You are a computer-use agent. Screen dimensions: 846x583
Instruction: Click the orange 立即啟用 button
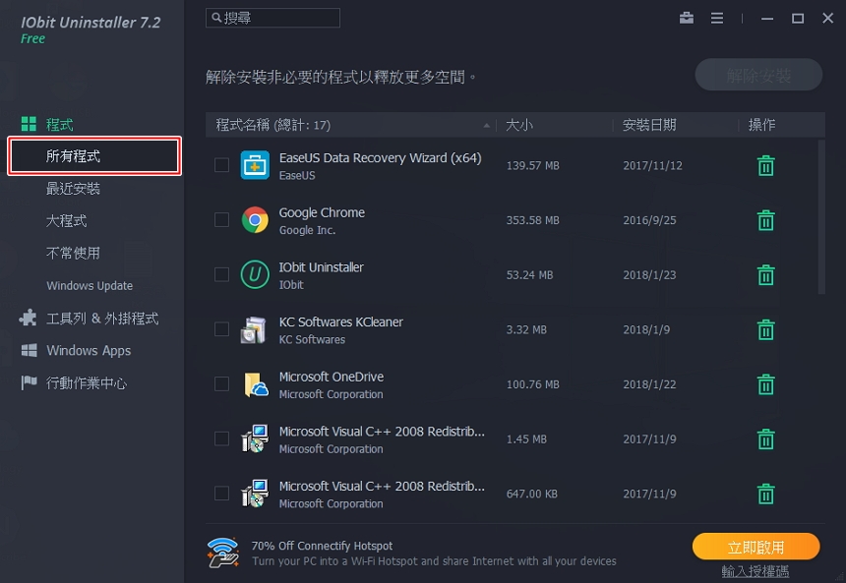tap(755, 548)
